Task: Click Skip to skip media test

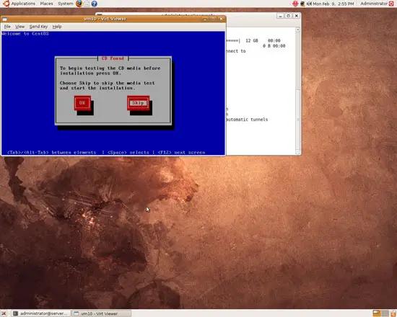Action: click(139, 103)
